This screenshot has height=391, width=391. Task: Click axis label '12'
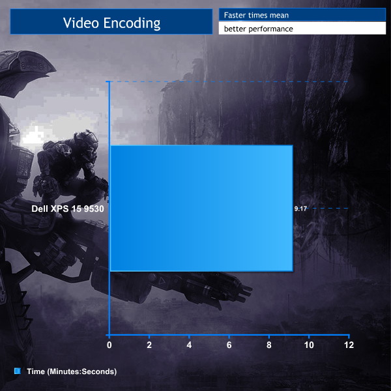[x=349, y=345]
